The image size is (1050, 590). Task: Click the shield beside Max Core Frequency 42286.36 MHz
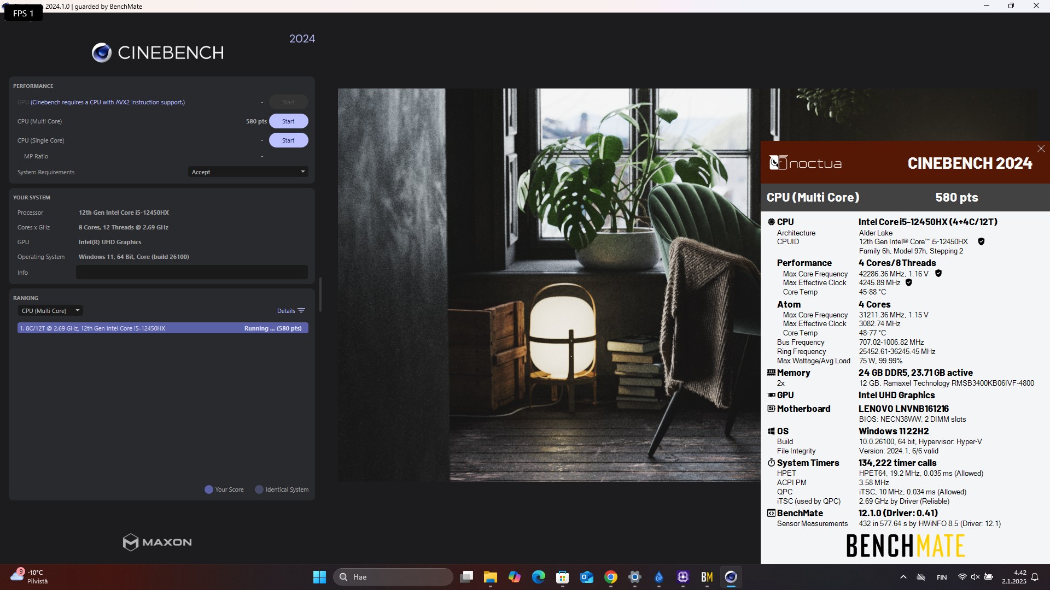938,274
